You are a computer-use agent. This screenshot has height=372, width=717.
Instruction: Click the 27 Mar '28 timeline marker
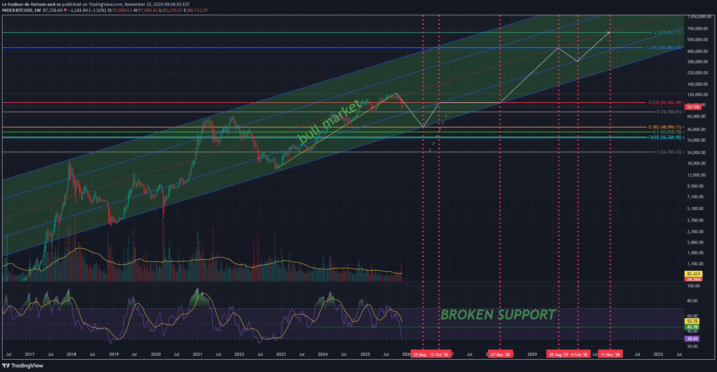pyautogui.click(x=501, y=354)
